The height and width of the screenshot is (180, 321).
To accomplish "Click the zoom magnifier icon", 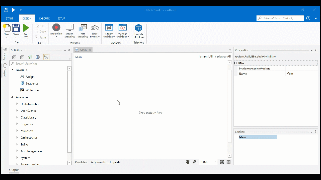I will click(x=194, y=162).
